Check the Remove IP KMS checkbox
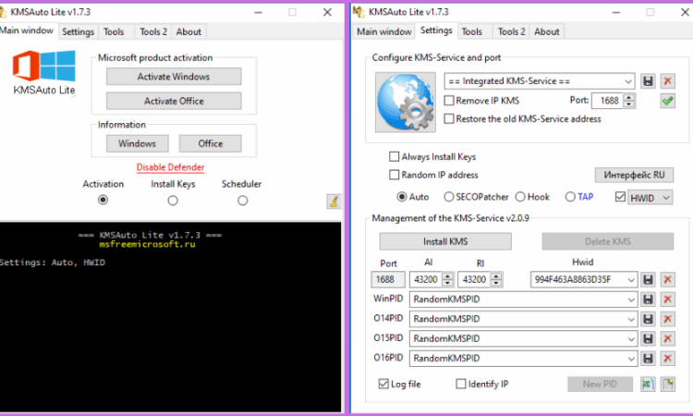Viewport: 693px width, 416px height. pyautogui.click(x=449, y=101)
